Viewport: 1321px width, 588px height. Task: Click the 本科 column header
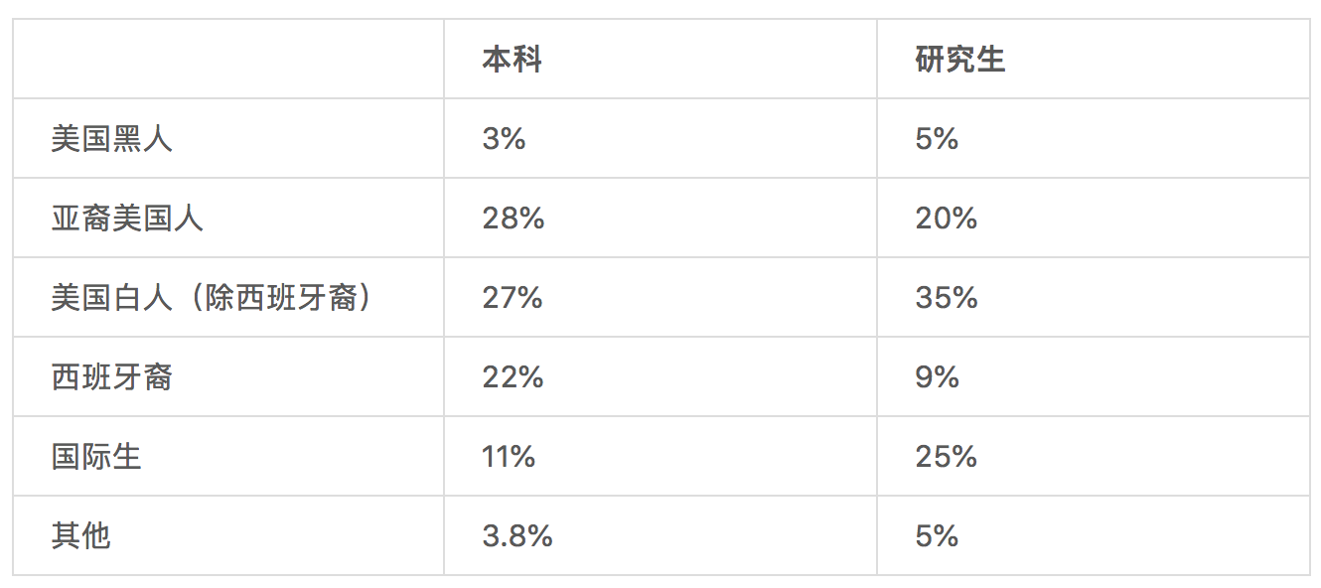click(513, 60)
